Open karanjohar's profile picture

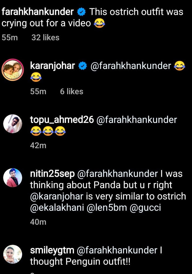tap(13, 70)
